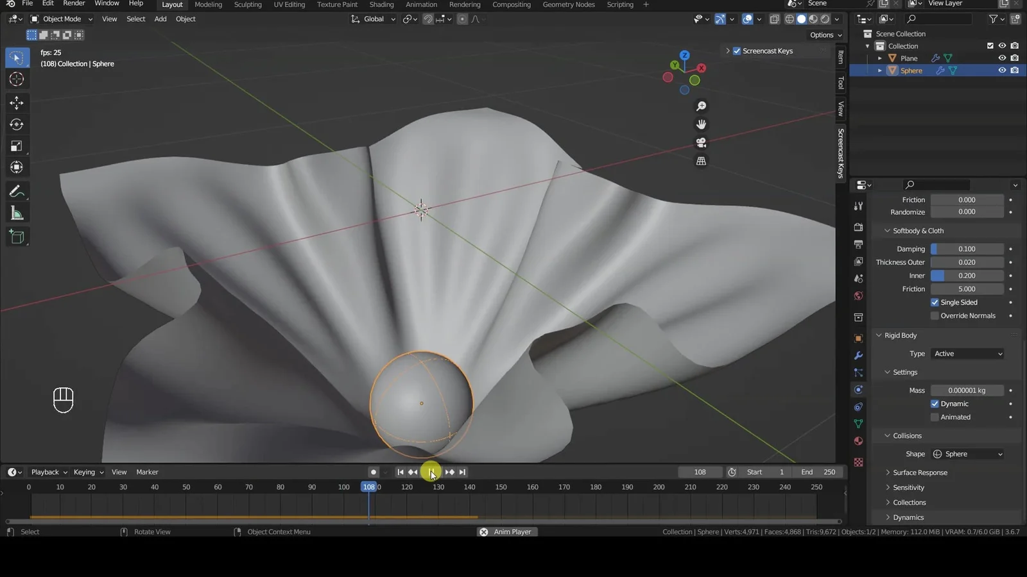
Task: Hide the Plane object in outliner
Action: [x=1001, y=58]
